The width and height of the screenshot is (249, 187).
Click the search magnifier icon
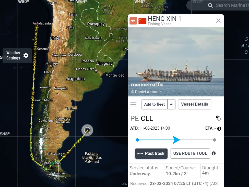pos(210,5)
